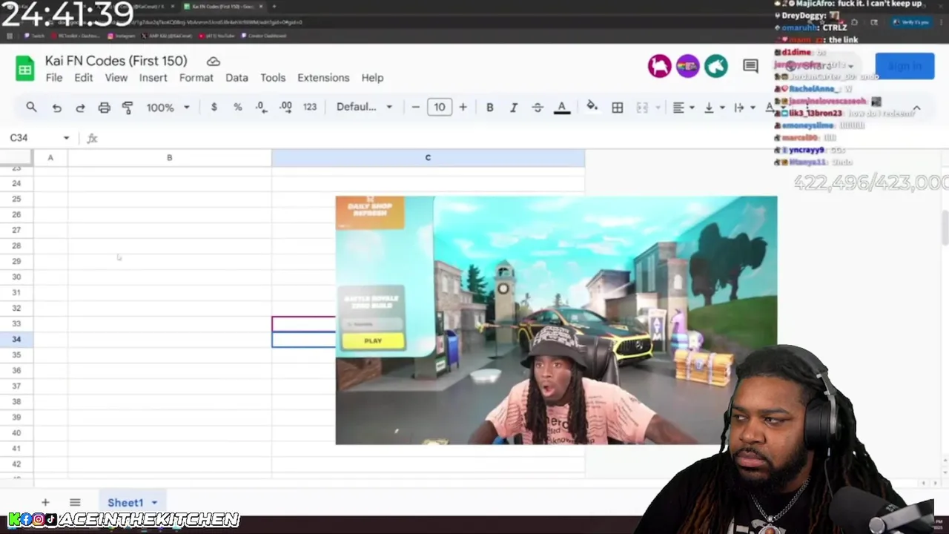Collapse the toolbar with the chevron

point(916,109)
